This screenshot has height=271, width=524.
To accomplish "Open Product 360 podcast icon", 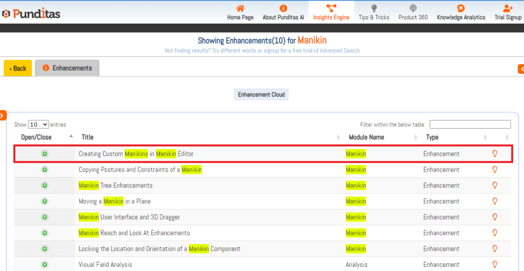I will pos(413,8).
